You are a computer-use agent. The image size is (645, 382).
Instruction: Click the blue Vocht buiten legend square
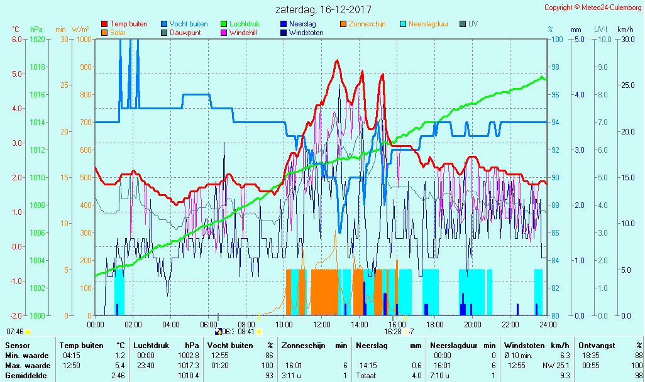[x=164, y=24]
